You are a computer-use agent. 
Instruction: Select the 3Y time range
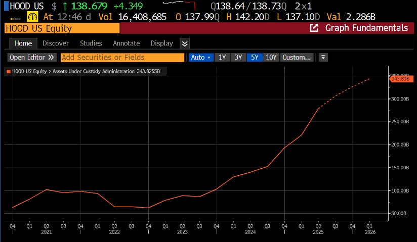tap(238, 58)
